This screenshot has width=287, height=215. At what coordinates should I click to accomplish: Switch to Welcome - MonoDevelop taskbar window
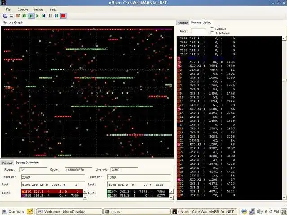pos(70,211)
